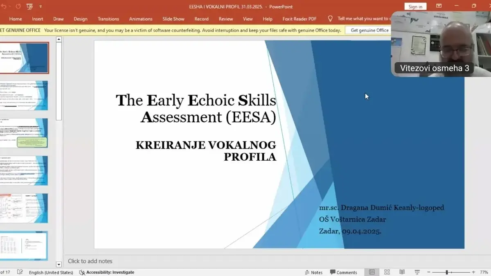Toggle the Notes pane from status bar
This screenshot has width=491, height=276.
point(313,272)
